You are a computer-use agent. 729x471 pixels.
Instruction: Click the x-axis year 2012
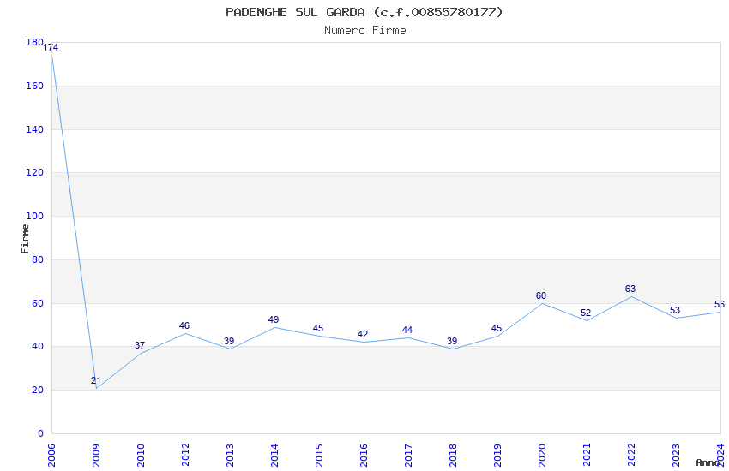pyautogui.click(x=185, y=455)
